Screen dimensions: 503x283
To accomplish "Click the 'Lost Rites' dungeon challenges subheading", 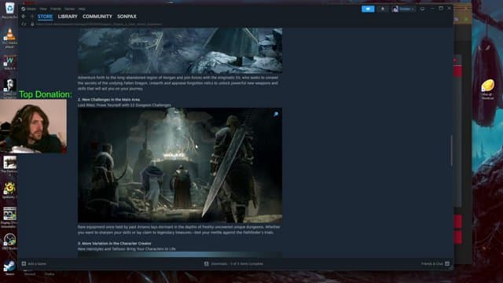I will coord(124,105).
